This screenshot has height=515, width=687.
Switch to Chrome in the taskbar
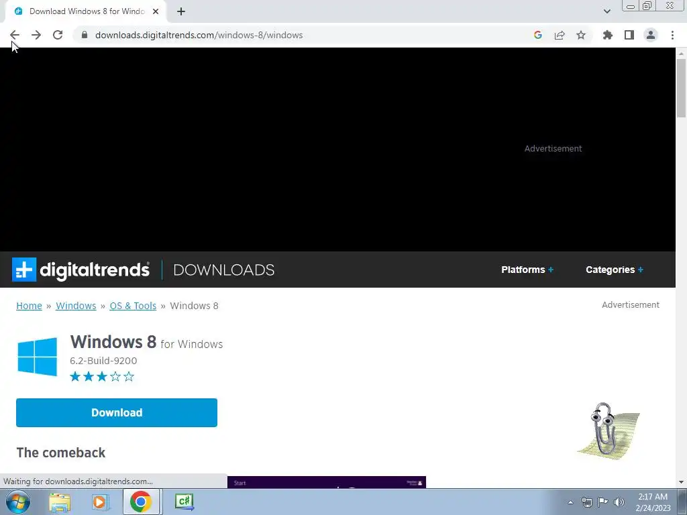[140, 502]
